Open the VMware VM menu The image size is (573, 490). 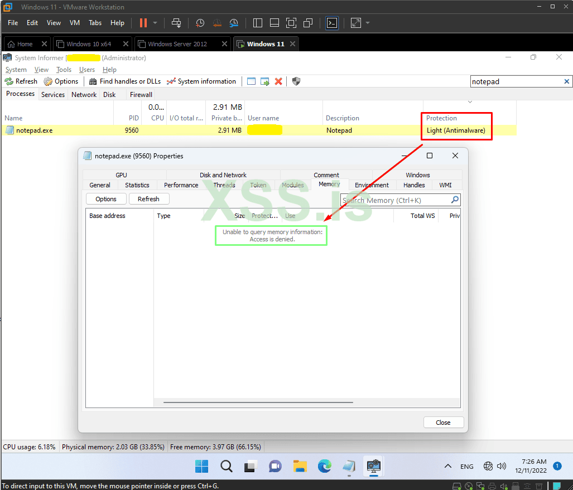point(75,23)
